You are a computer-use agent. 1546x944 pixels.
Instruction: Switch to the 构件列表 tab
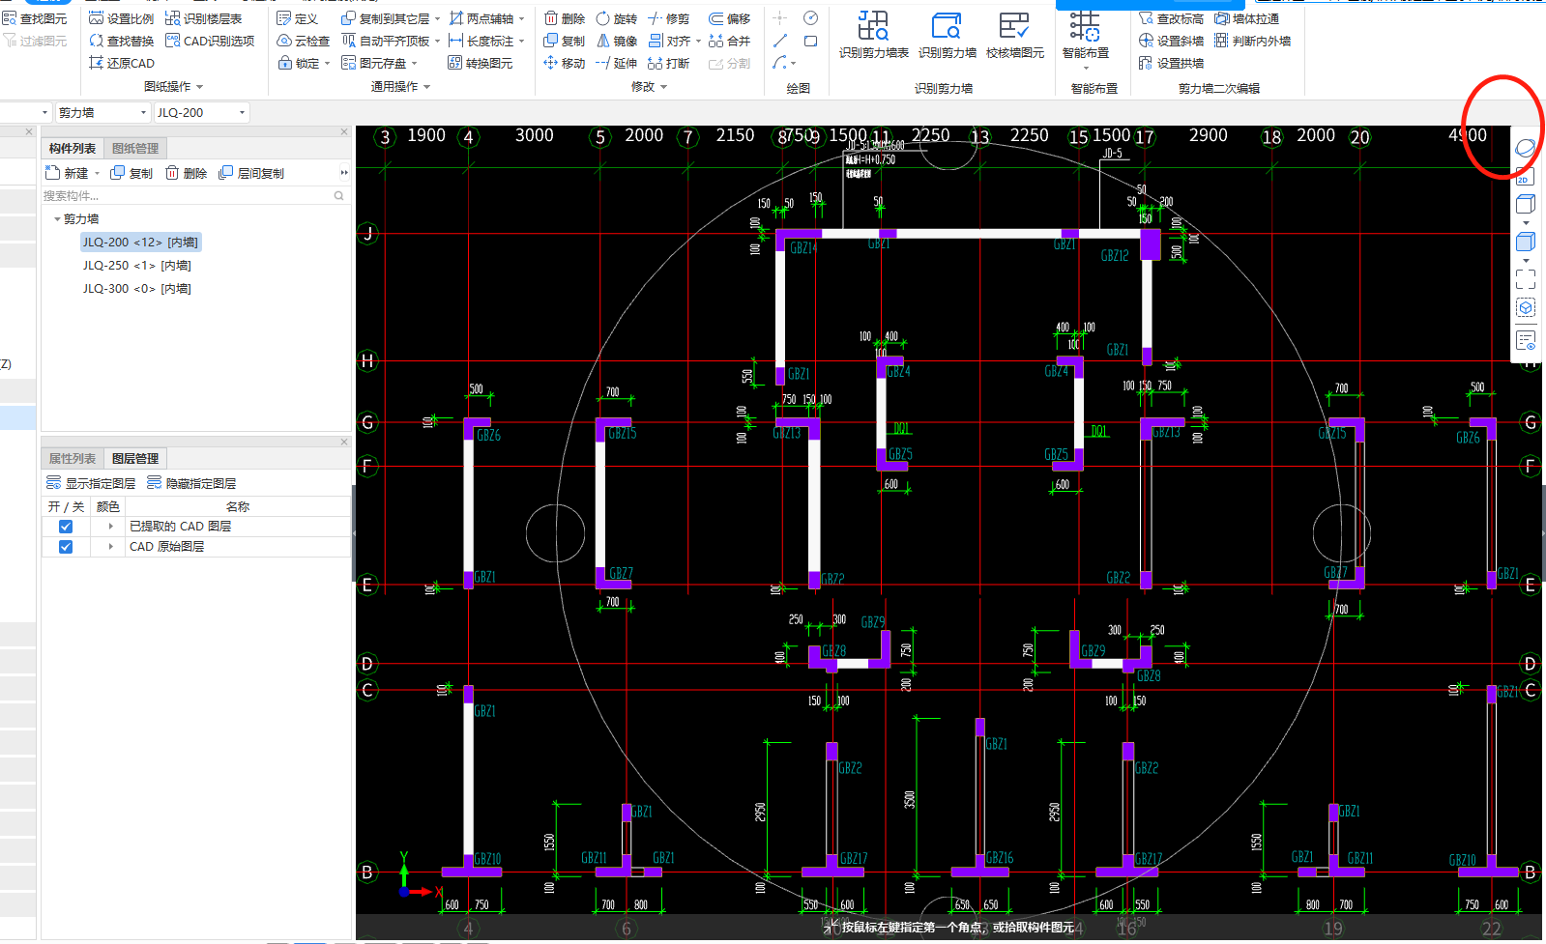click(73, 149)
